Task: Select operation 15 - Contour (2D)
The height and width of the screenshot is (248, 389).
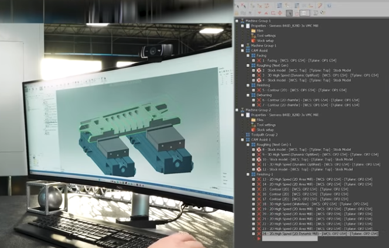Action: (x=305, y=190)
